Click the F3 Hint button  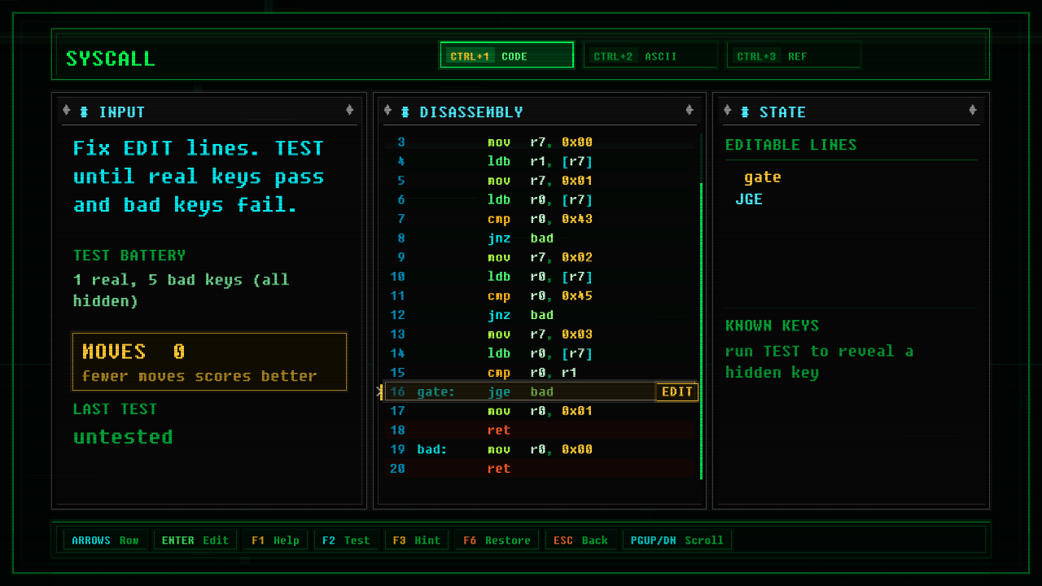417,540
